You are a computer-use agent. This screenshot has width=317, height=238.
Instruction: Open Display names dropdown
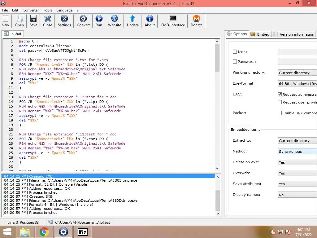point(297,195)
